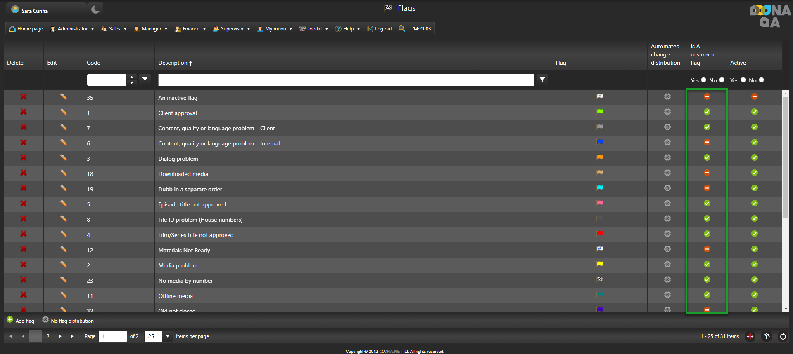Go to the last page icon

[72, 337]
